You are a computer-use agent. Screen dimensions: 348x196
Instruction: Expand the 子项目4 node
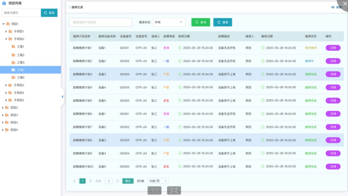6,93
